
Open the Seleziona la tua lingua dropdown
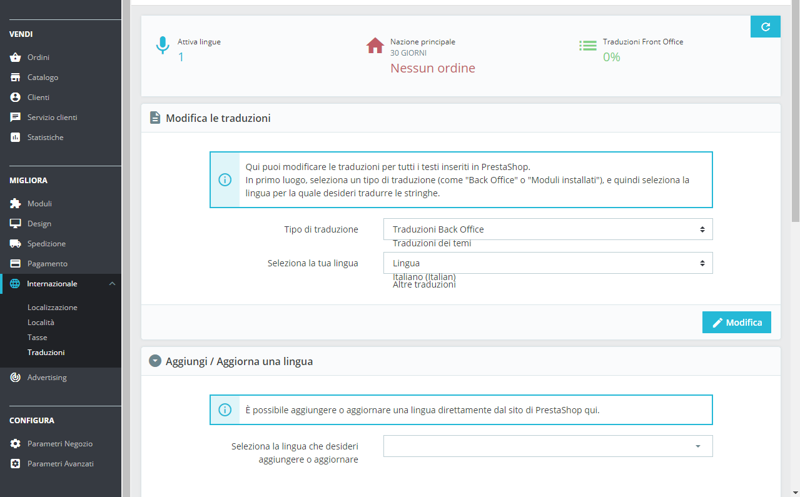coord(547,263)
